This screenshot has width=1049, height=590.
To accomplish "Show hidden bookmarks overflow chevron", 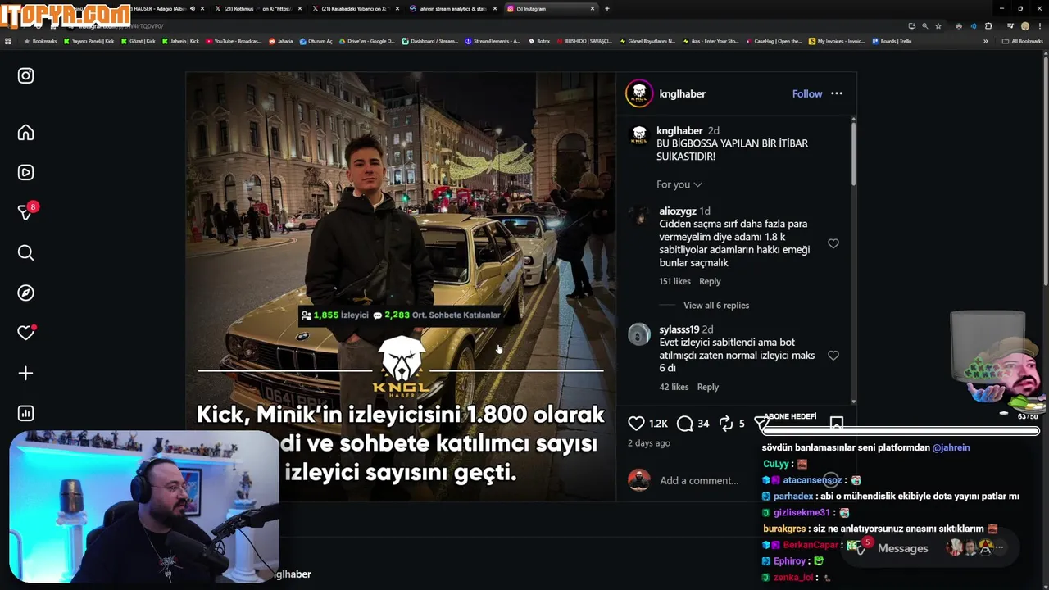I will (x=986, y=41).
